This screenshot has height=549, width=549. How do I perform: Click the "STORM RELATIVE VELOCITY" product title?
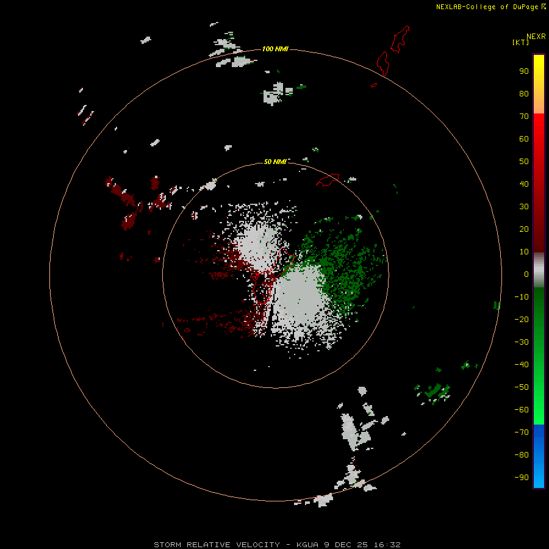pyautogui.click(x=217, y=545)
